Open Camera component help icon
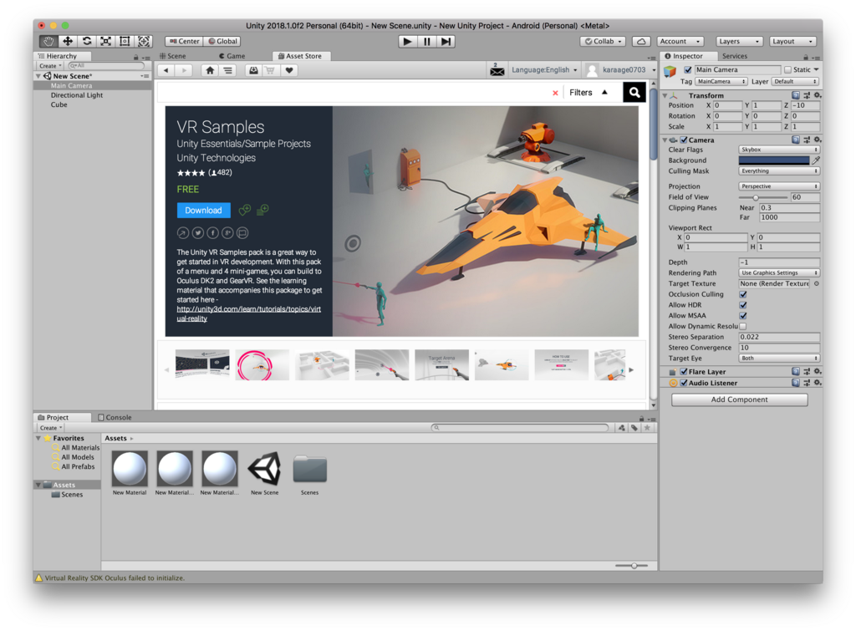 [796, 140]
